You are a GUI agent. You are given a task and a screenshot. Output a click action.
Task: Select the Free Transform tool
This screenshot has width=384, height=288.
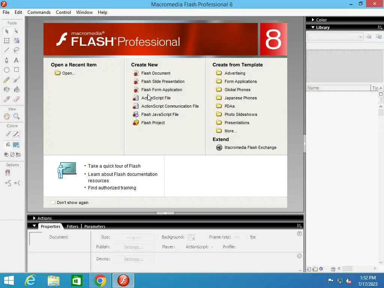tap(7, 40)
